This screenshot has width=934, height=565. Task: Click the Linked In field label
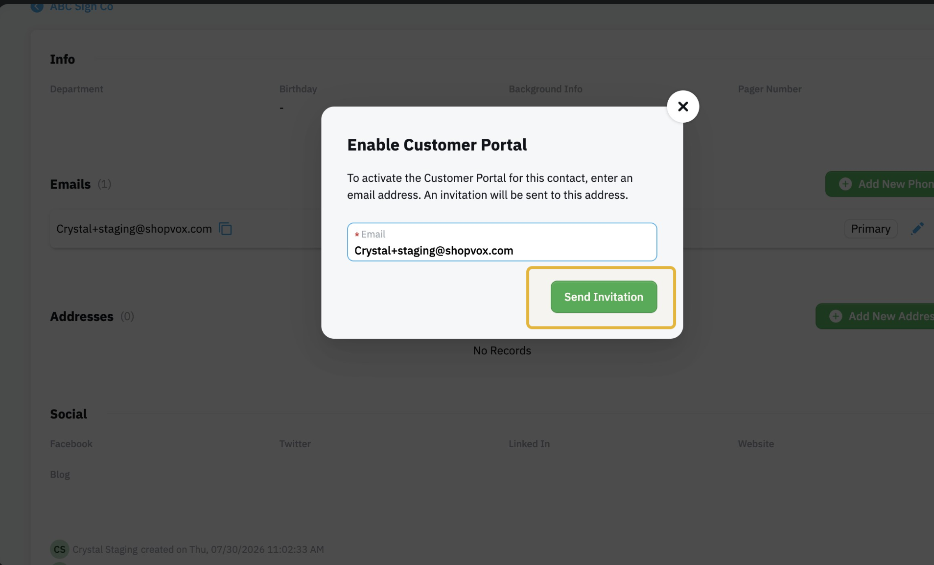click(529, 444)
